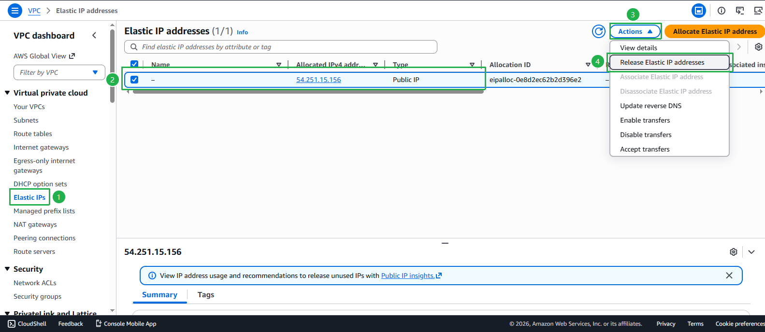Open the AWS hamburger navigation menu
This screenshot has height=332, width=765.
15,10
